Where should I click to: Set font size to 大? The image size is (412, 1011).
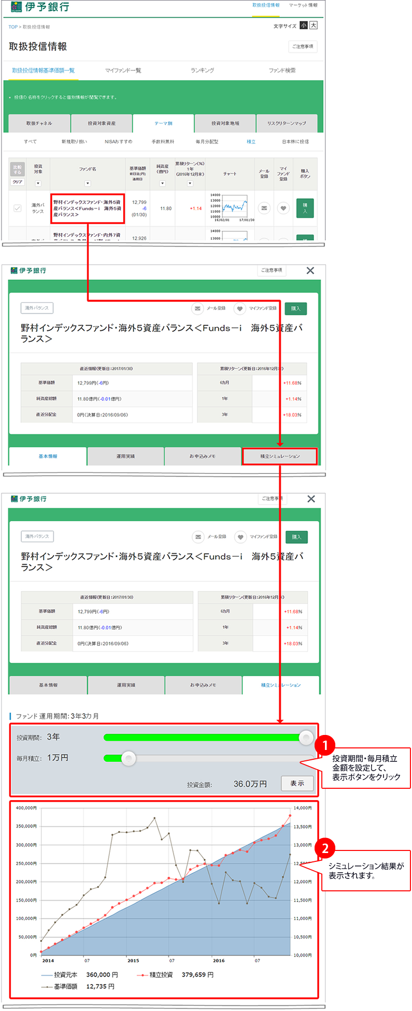(313, 25)
